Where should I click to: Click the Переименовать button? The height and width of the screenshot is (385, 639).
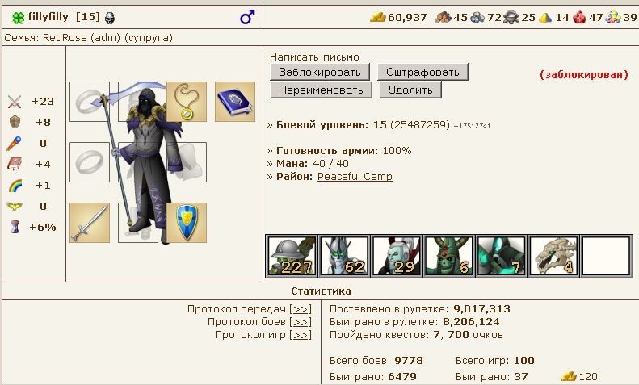[321, 90]
